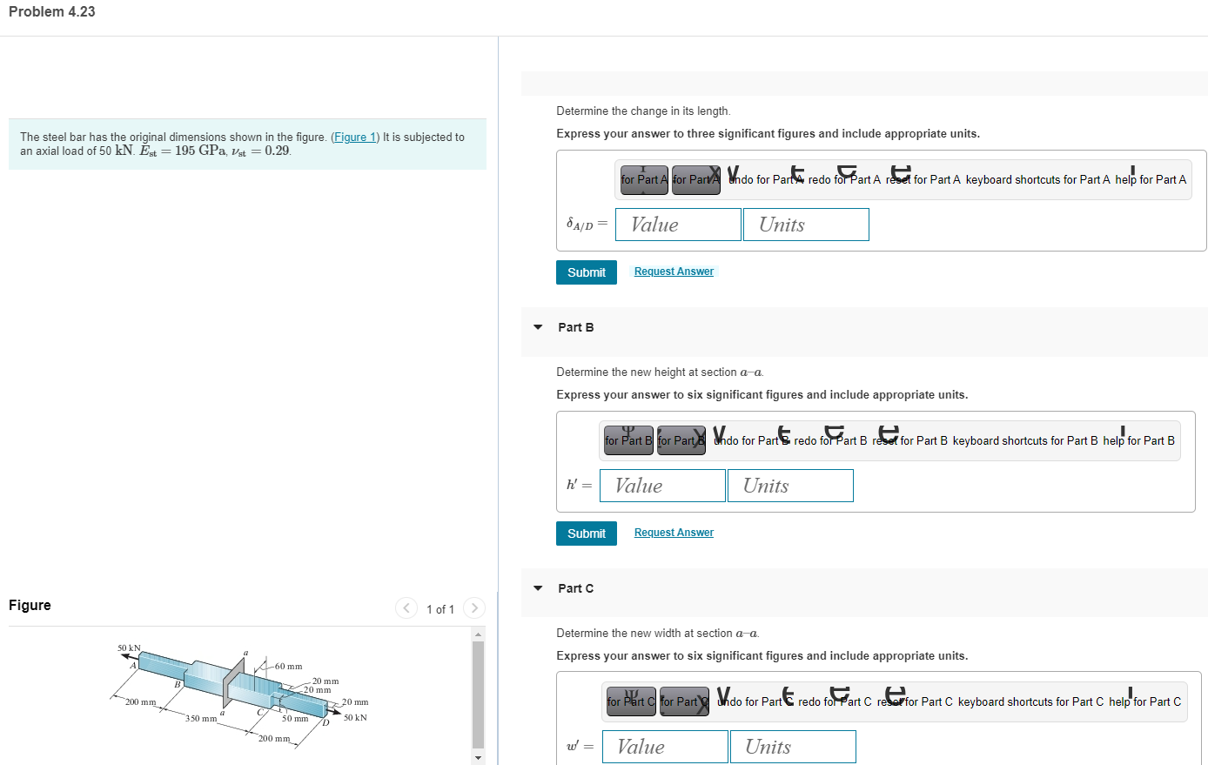
Task: Click reset for Part B
Action: click(x=910, y=441)
